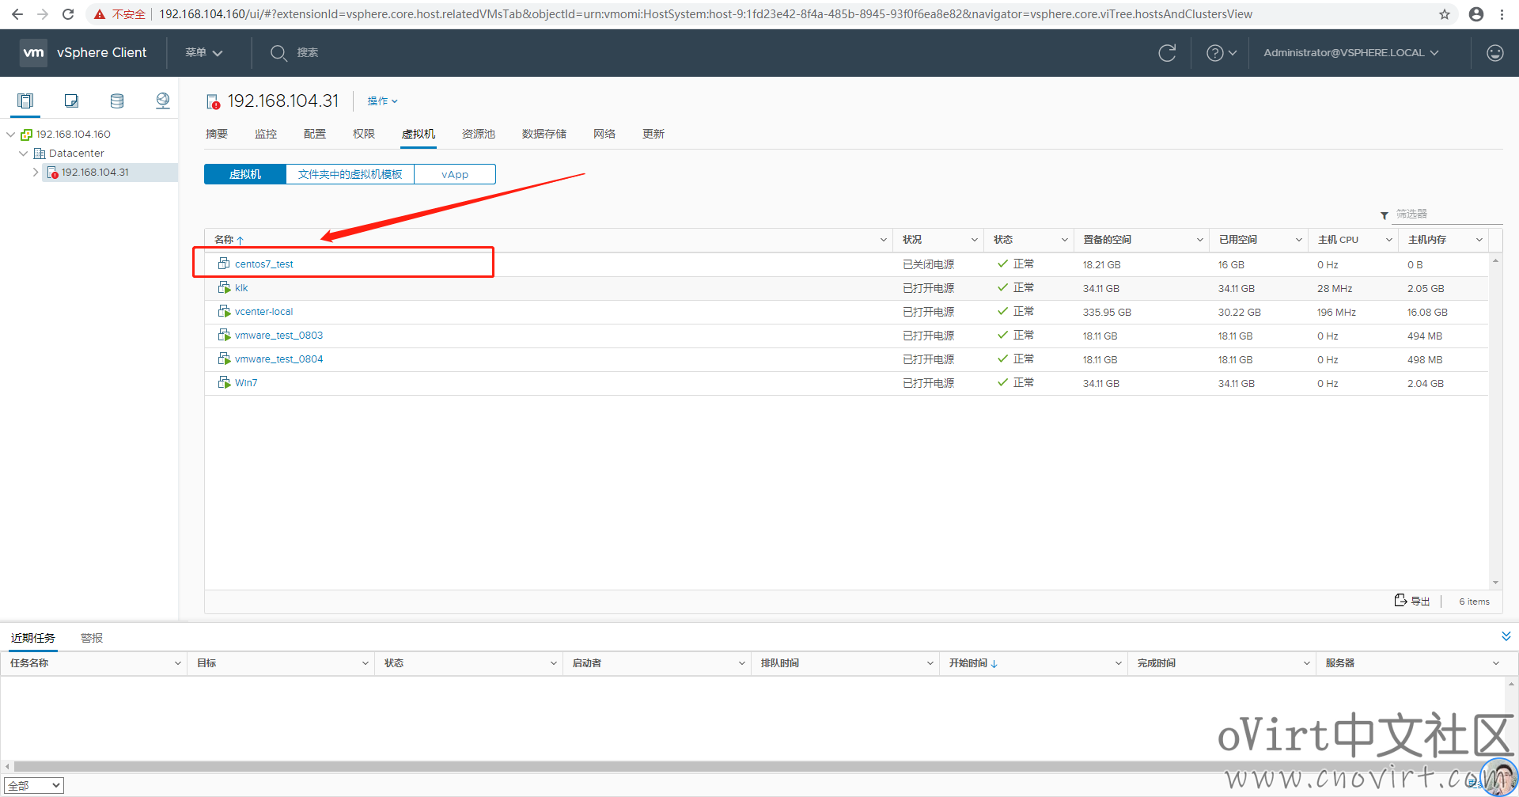Open the browser profile icon

[x=1476, y=14]
